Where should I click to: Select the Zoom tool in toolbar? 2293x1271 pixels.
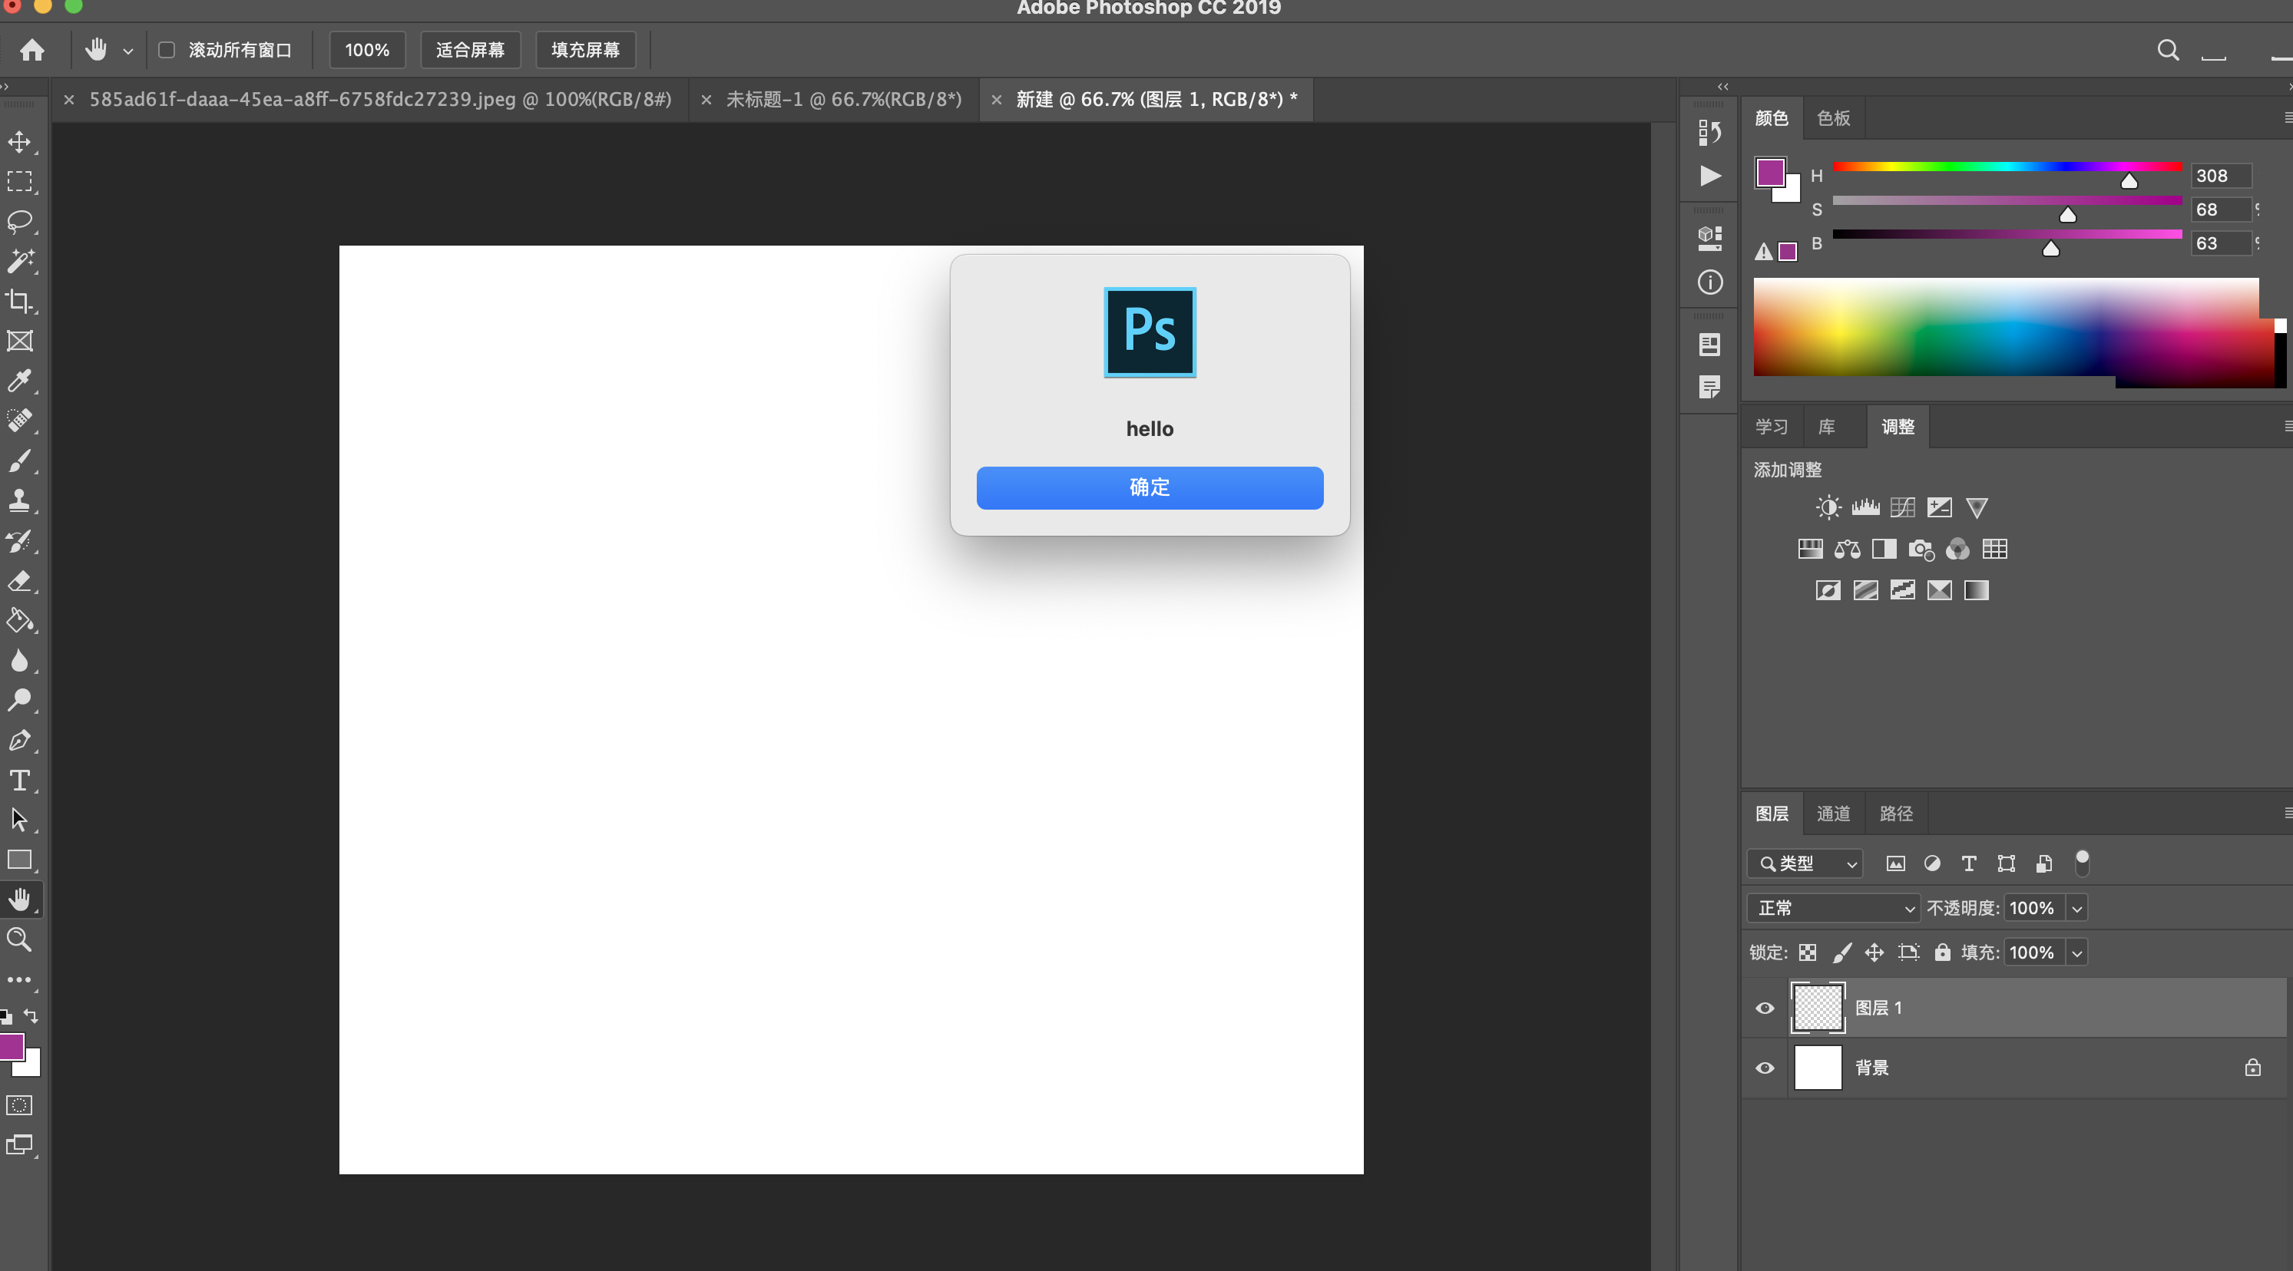20,939
